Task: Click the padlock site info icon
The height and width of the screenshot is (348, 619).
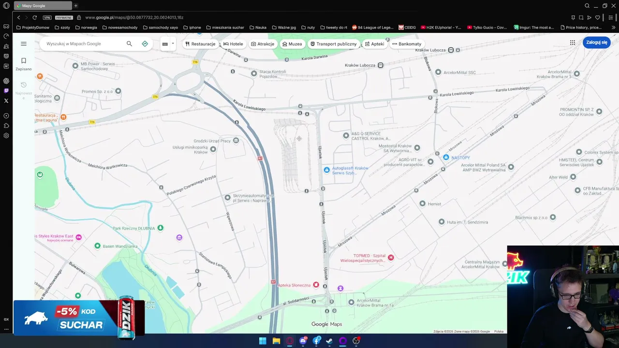Action: click(79, 17)
